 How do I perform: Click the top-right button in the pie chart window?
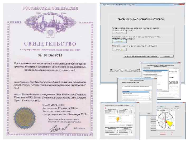tap(131, 106)
